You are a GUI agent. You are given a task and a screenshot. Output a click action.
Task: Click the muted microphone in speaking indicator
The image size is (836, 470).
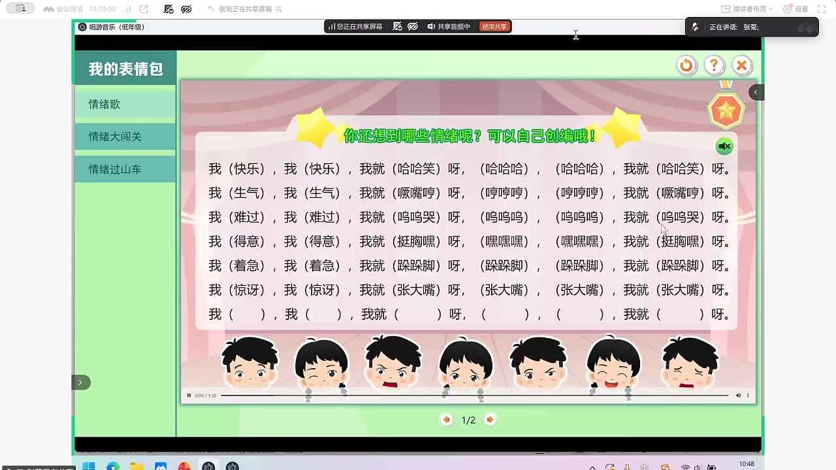tap(696, 27)
